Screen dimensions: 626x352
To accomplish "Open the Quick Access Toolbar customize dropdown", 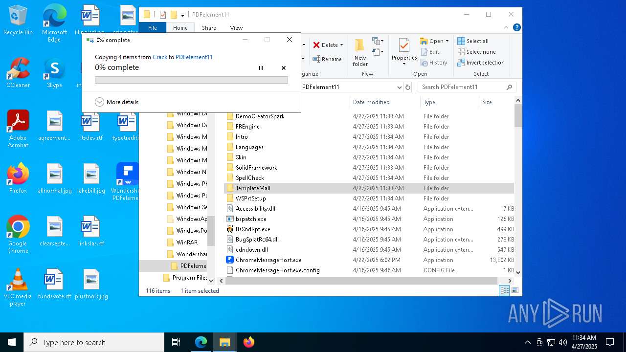I will point(182,15).
